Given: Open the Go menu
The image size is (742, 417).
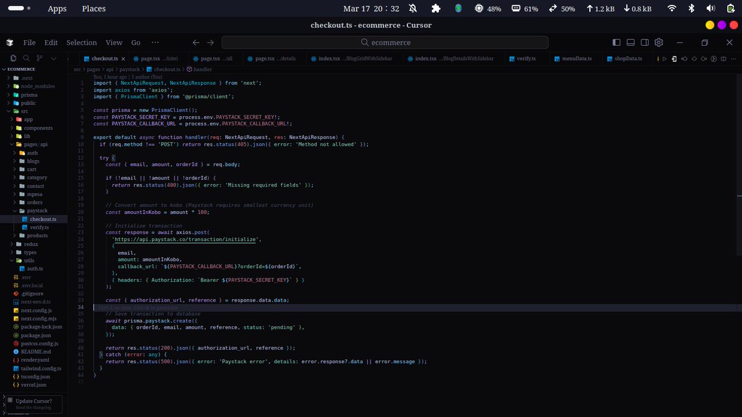Looking at the screenshot, I should pos(136,43).
